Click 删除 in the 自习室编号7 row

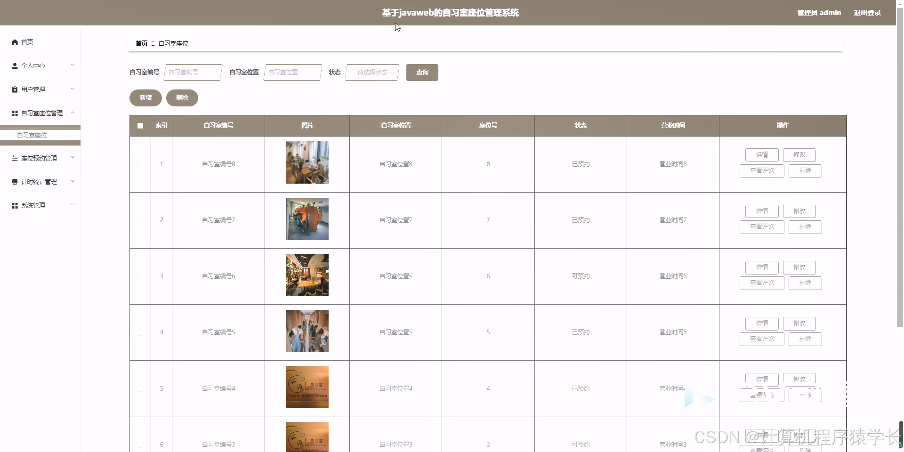click(805, 227)
